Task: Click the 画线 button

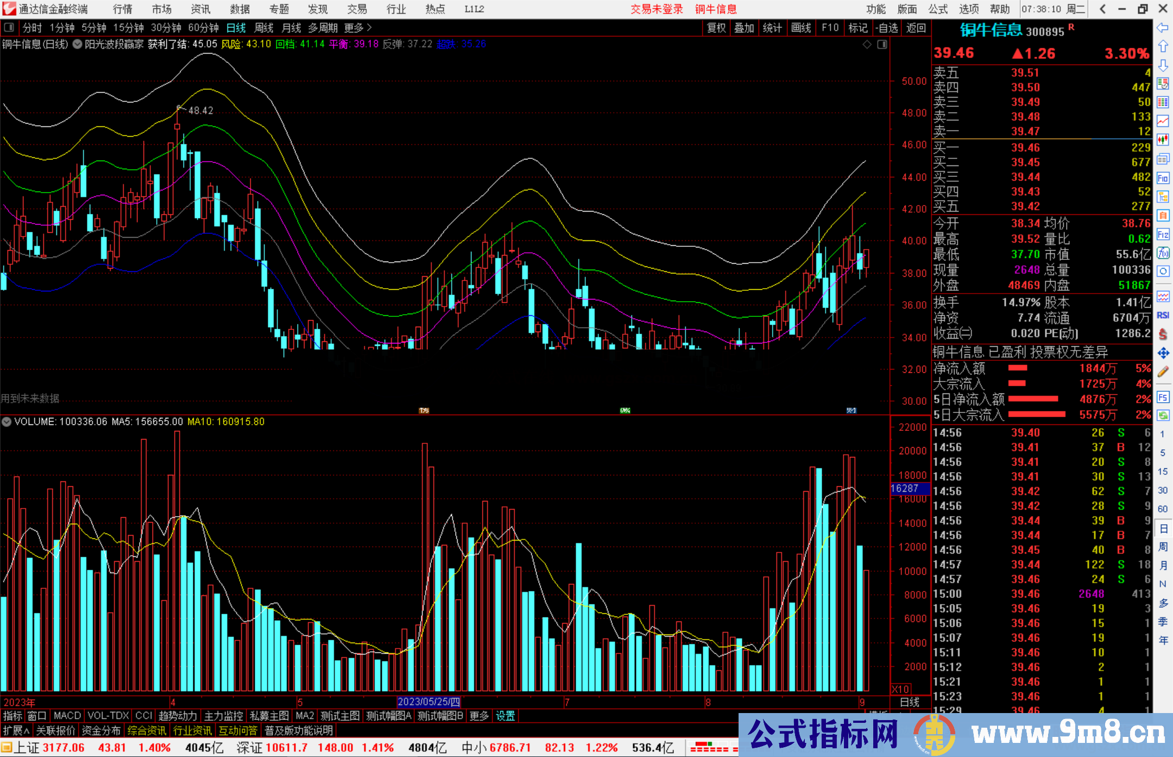Action: [801, 28]
